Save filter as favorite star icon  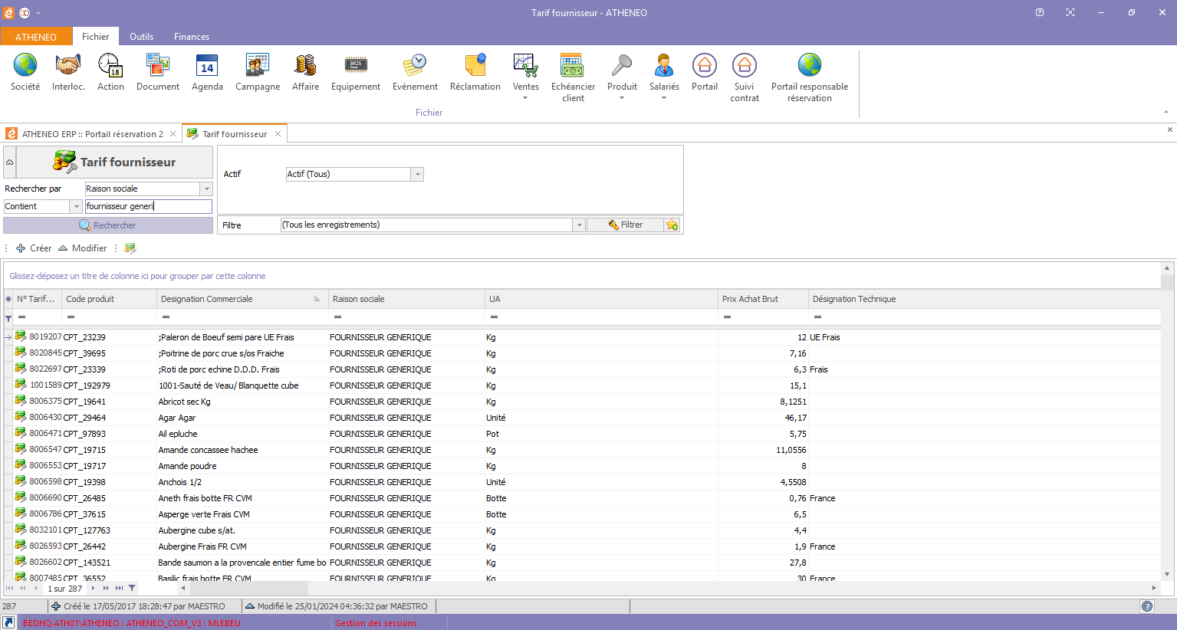click(672, 225)
